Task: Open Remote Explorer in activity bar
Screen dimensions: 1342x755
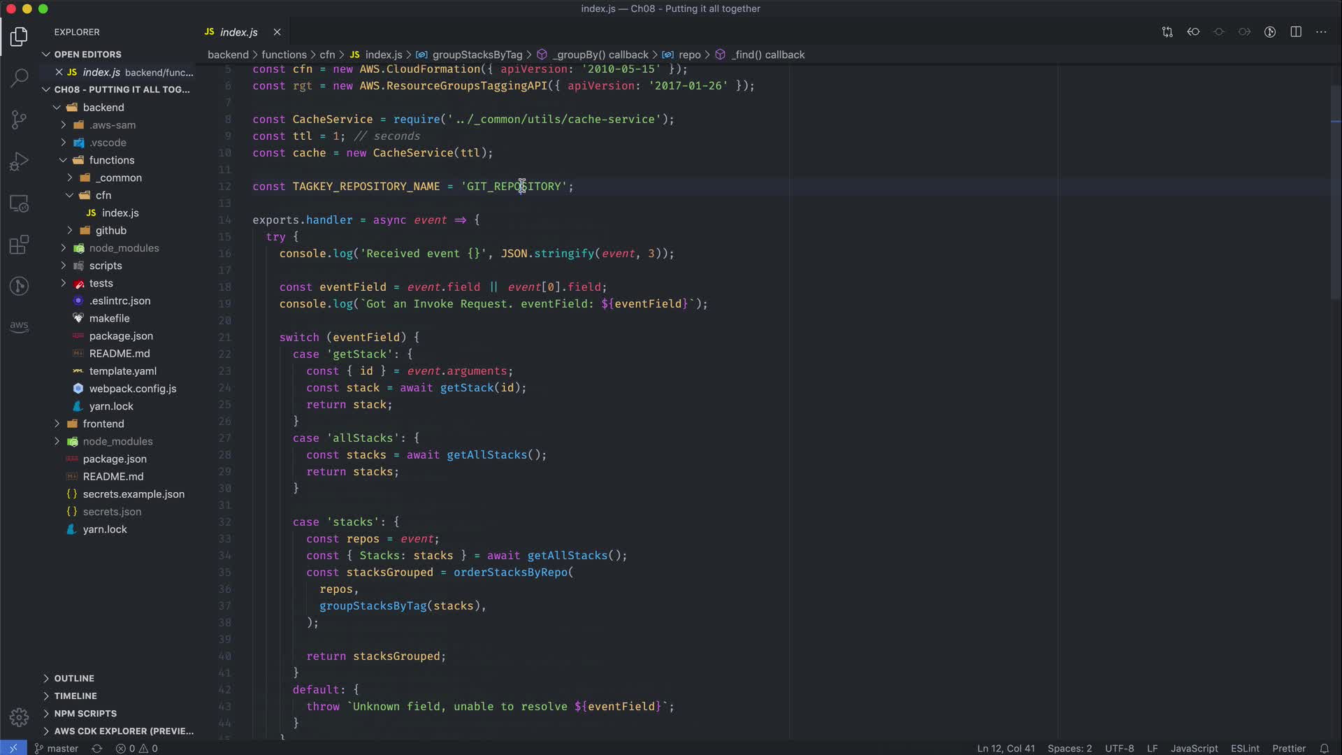Action: pyautogui.click(x=19, y=203)
